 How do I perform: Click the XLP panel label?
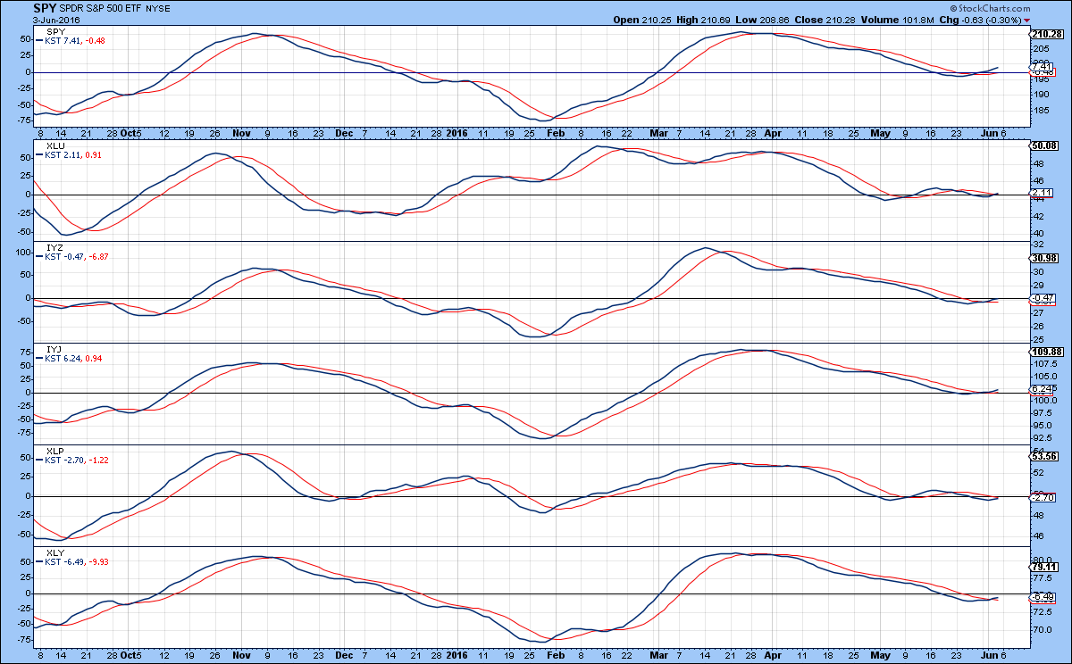pyautogui.click(x=53, y=451)
